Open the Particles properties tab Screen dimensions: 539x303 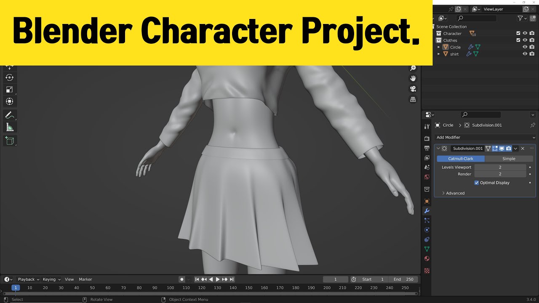(x=427, y=220)
